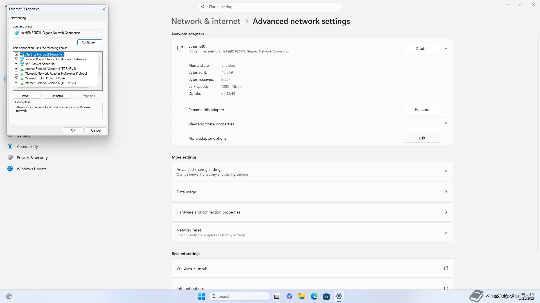Select the Networking tab
The image size is (540, 303).
pyautogui.click(x=18, y=18)
